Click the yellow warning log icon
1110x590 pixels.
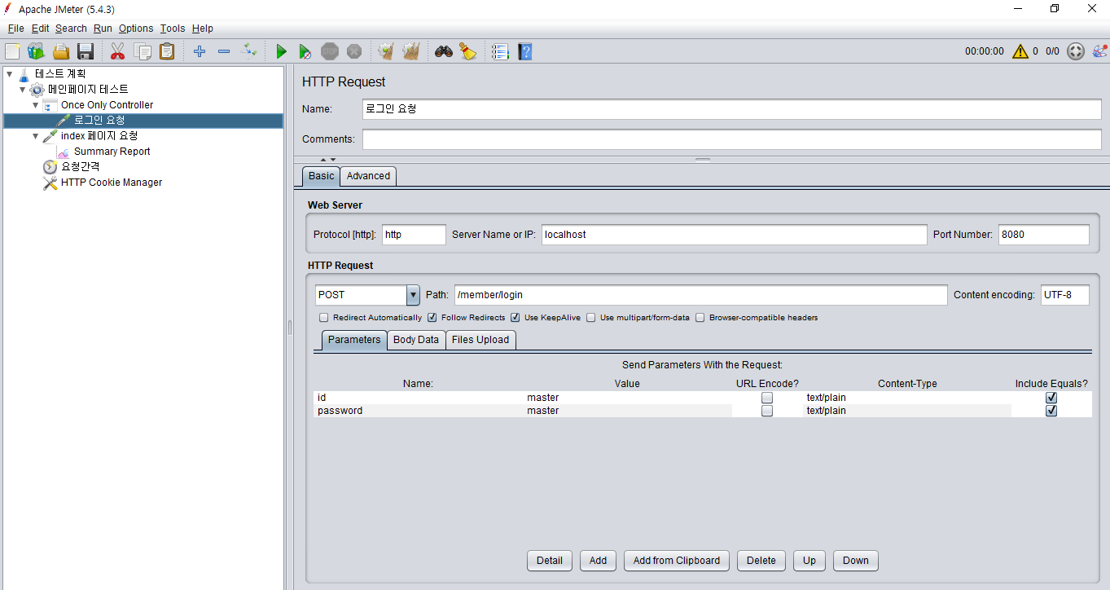1020,51
